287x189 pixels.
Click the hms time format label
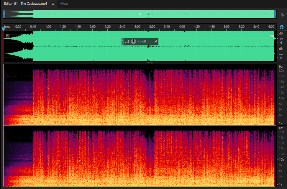point(7,27)
